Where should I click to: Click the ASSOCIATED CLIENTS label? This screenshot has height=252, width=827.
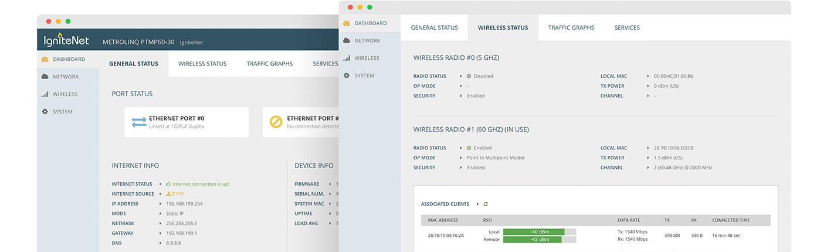coord(445,204)
